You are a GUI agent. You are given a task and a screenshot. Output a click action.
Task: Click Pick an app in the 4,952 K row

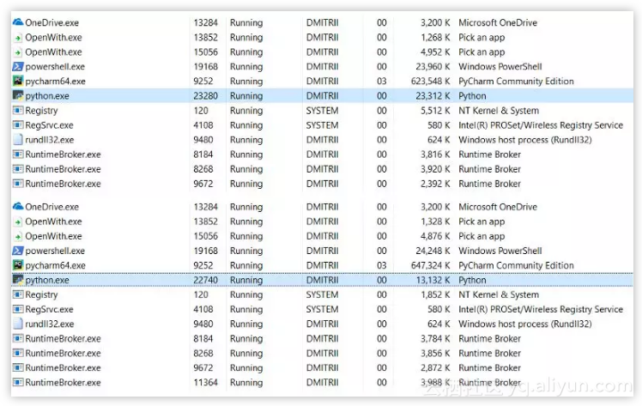click(x=481, y=52)
